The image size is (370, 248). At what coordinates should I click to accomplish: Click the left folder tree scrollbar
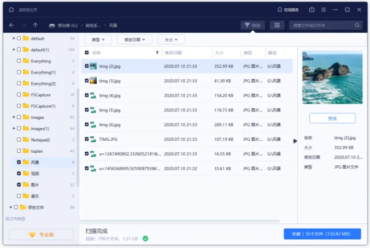pyautogui.click(x=78, y=137)
